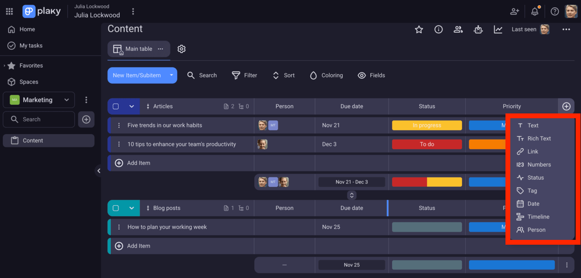
Task: Switch to the Main table tab
Action: click(138, 49)
